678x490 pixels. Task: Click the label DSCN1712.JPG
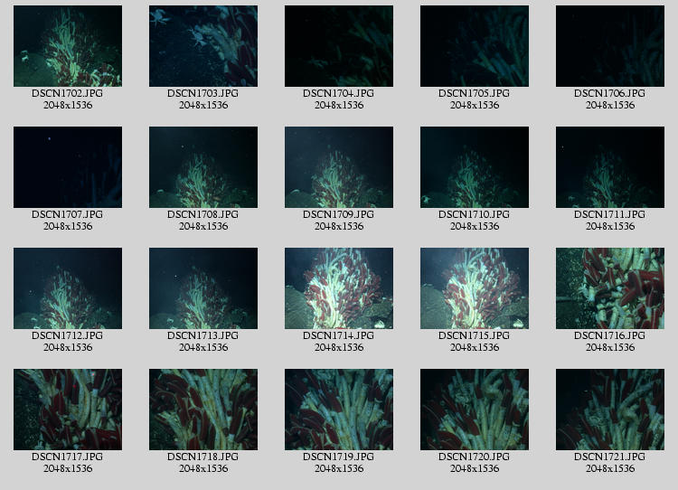pos(68,335)
